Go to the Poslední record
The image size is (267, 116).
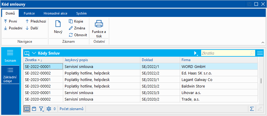pyautogui.click(x=13, y=28)
